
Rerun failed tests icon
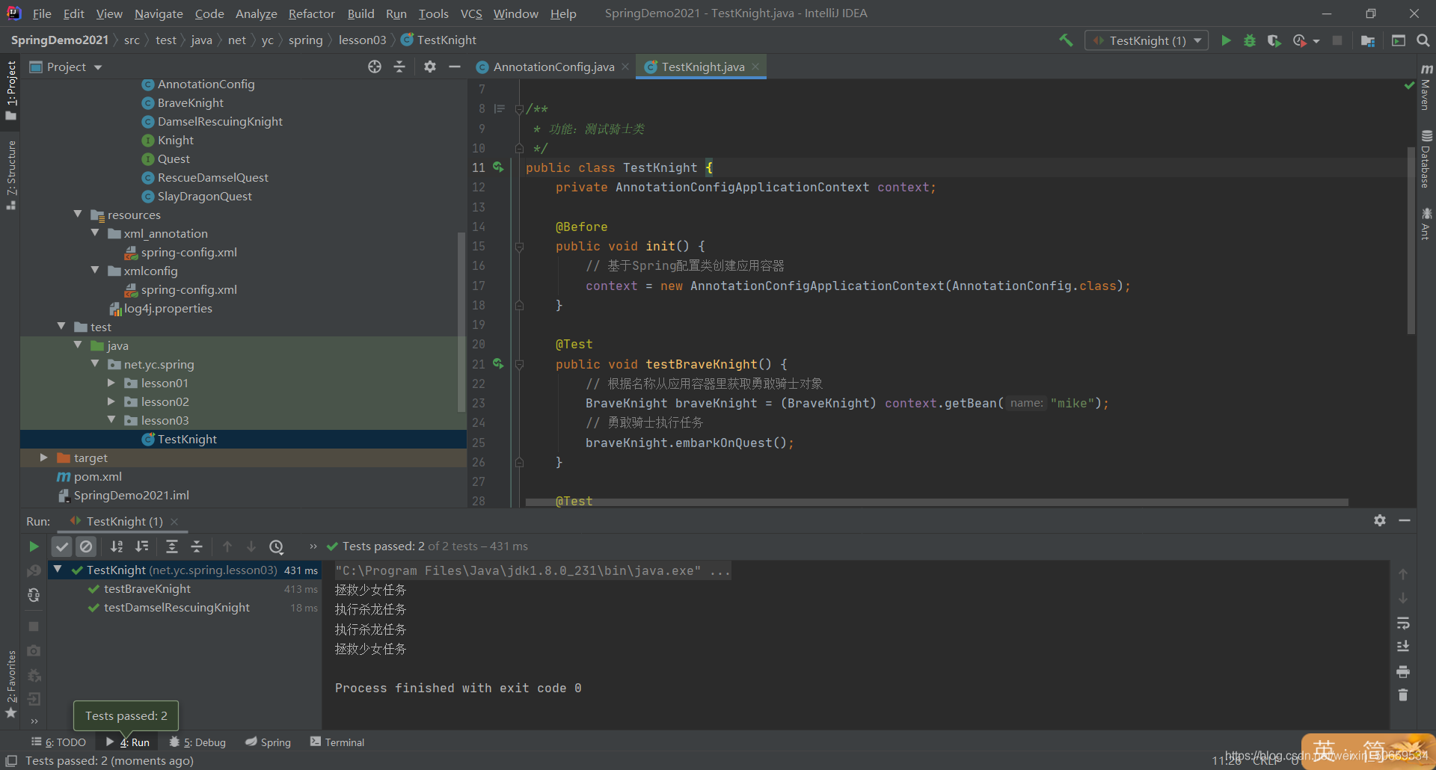tap(34, 570)
